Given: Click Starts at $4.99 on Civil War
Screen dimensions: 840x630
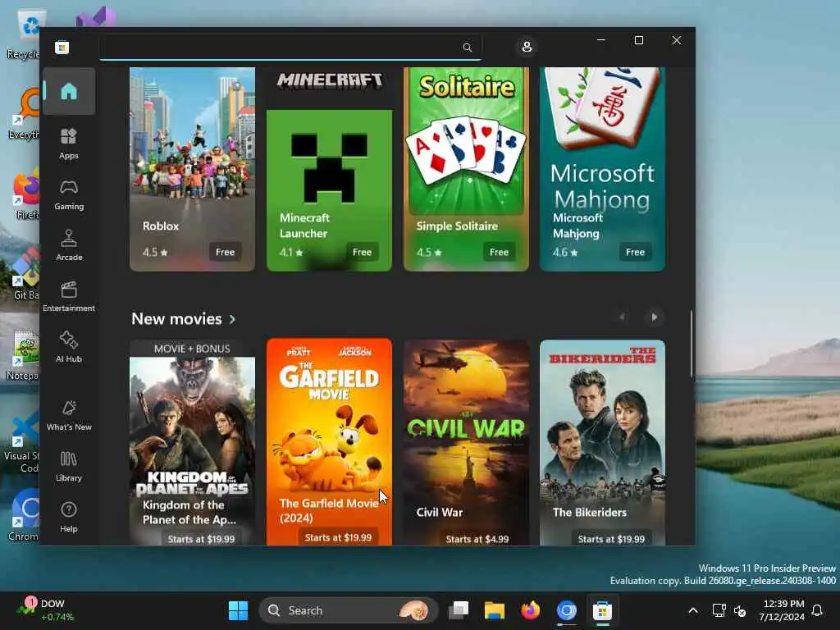Looking at the screenshot, I should pyautogui.click(x=477, y=539).
